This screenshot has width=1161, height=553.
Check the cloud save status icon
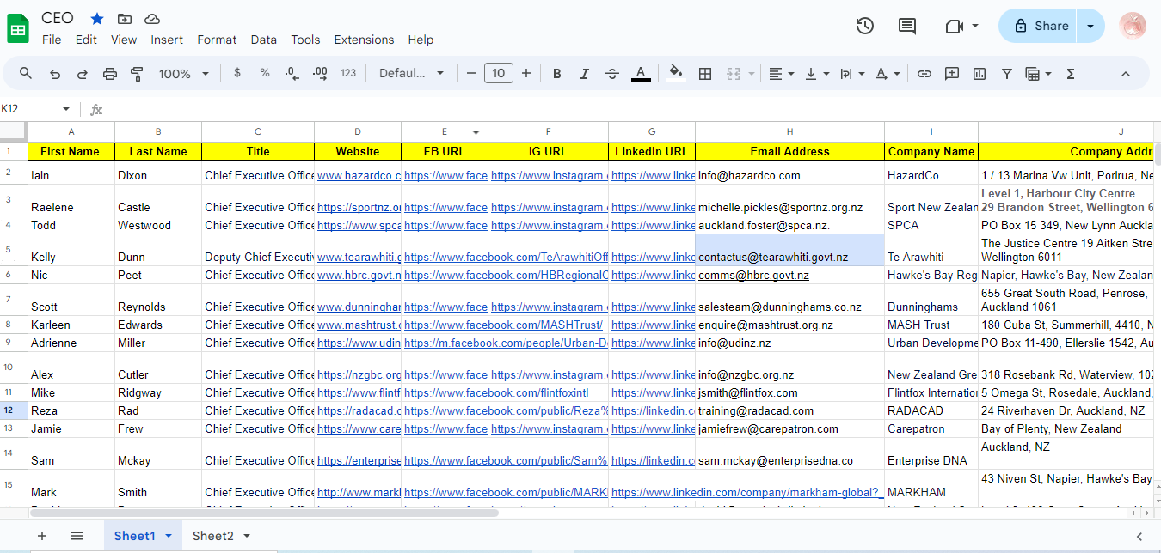click(152, 19)
